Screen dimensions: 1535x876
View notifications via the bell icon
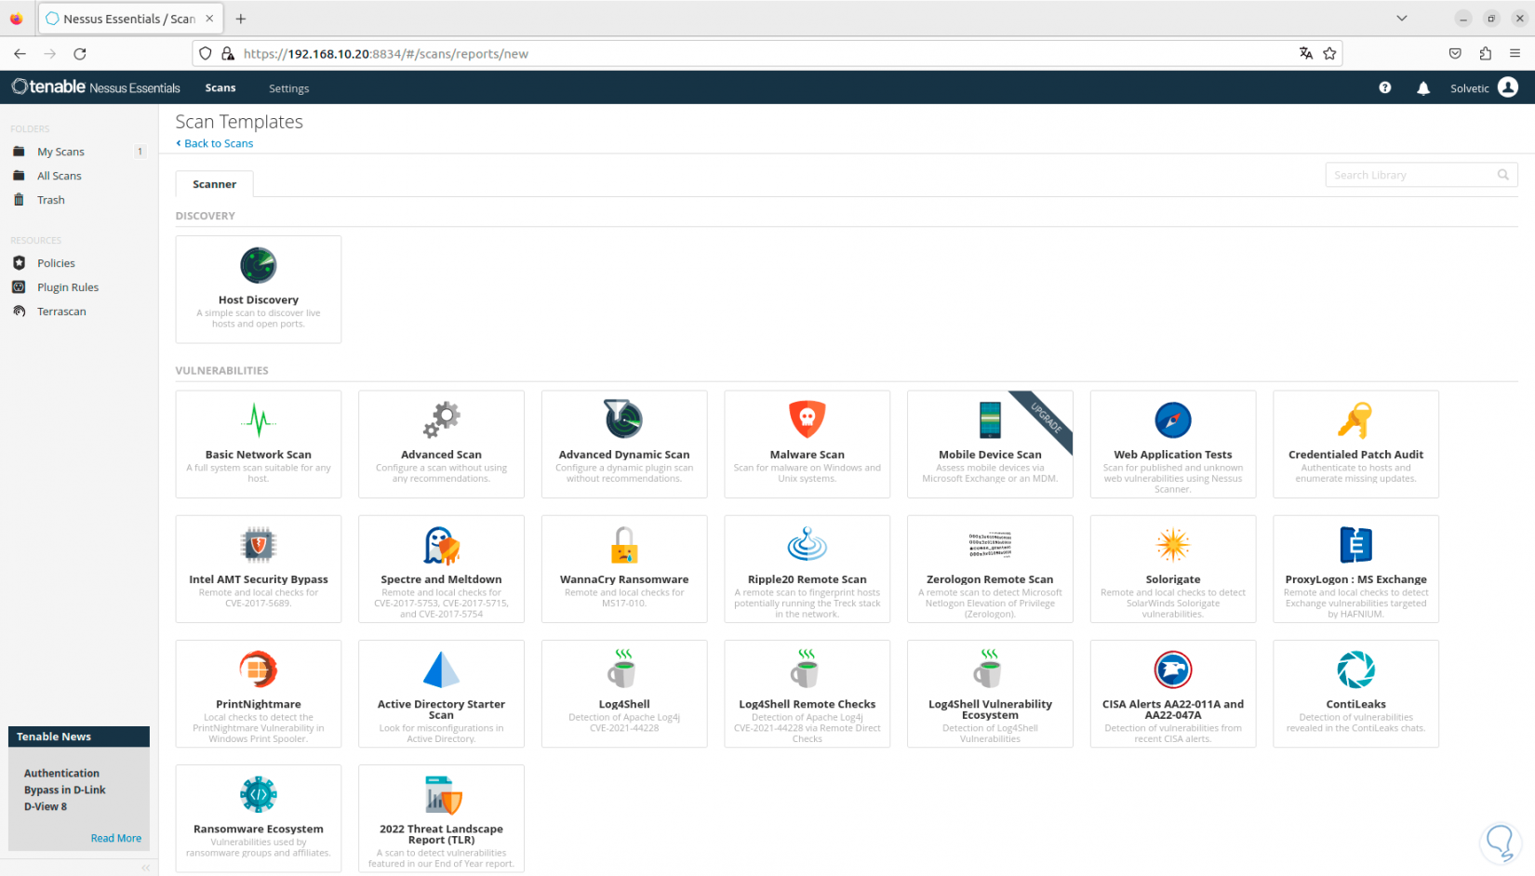pos(1423,88)
